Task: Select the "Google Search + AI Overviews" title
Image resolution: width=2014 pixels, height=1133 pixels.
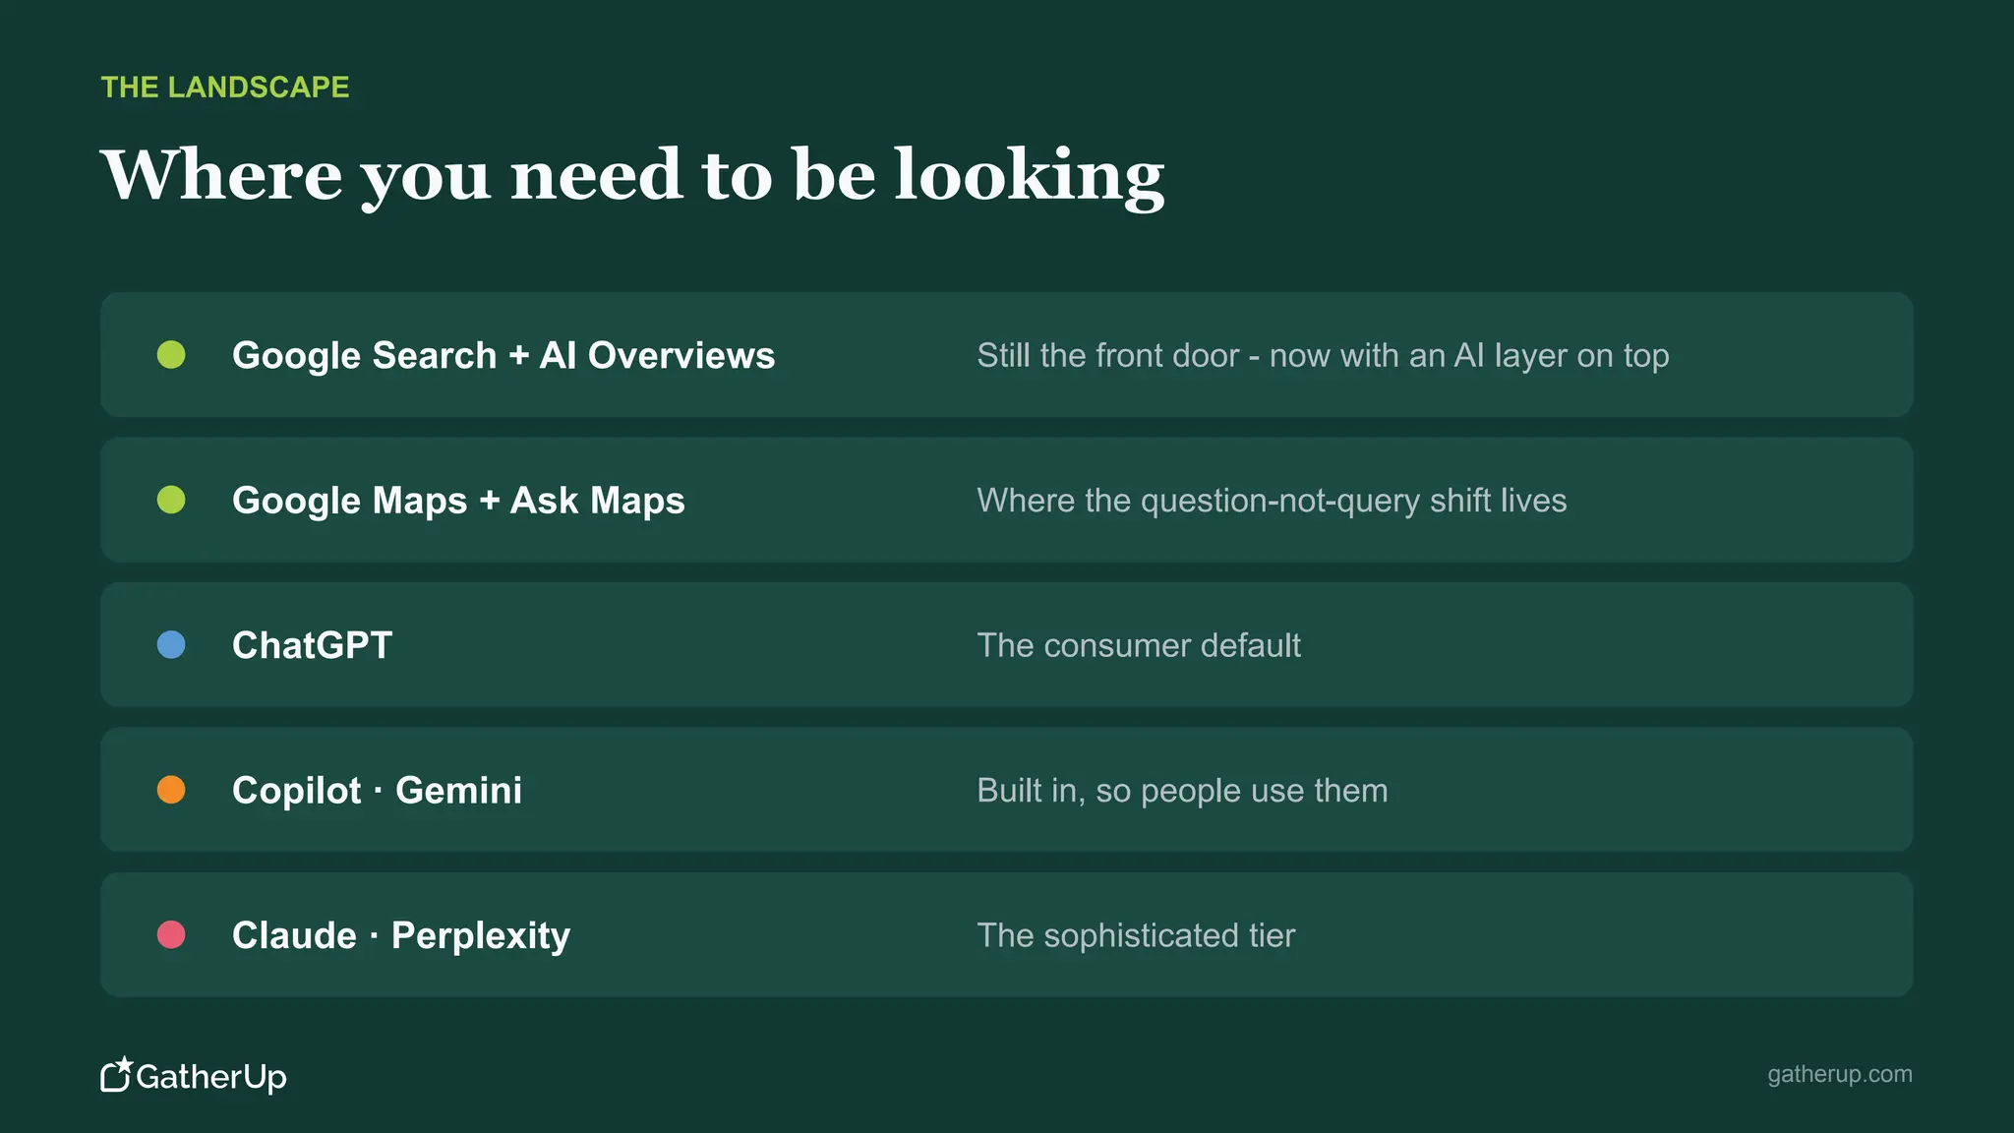Action: 503,355
